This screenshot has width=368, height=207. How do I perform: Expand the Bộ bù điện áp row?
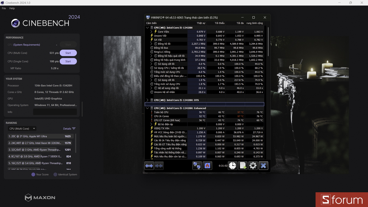[x=151, y=124]
